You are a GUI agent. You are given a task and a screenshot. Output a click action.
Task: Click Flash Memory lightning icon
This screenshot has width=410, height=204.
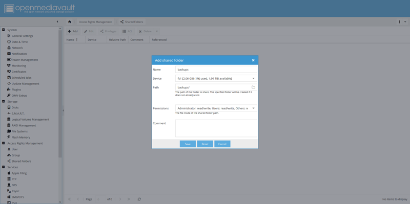point(9,137)
